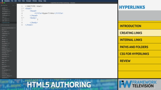161x90 pixels.
Task: Click the INTERNAL LINKS lesson item
Action: point(140,40)
